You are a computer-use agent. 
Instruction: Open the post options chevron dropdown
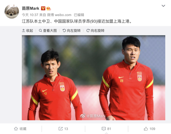[163, 6]
